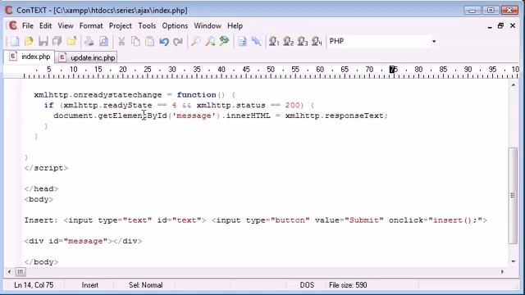Save the file with the floppy icon
Screen dimensions: 525x295
point(43,41)
